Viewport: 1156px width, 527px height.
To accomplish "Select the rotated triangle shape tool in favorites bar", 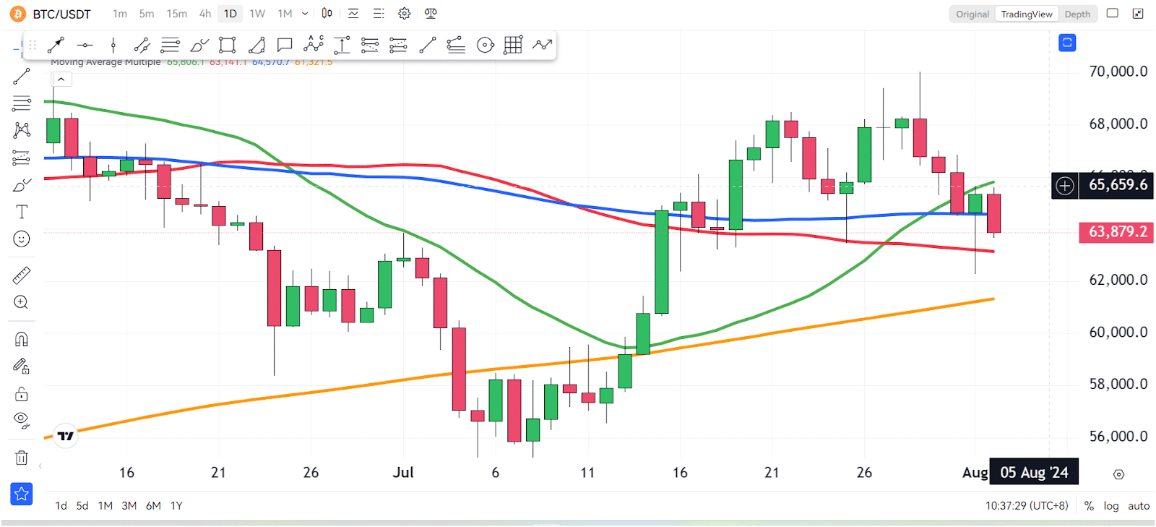I will click(256, 45).
